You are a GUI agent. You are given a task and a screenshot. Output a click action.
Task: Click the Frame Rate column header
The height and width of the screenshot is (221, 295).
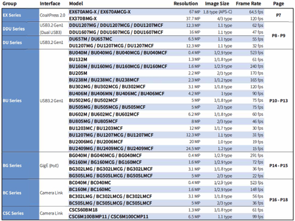[x=248, y=4]
